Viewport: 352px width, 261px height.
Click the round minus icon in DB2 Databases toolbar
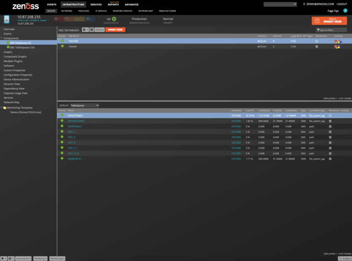[92, 29]
